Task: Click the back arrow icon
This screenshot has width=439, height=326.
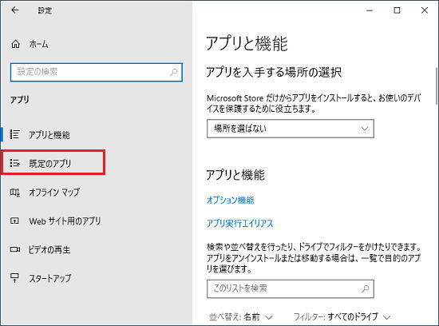Action: pos(15,10)
